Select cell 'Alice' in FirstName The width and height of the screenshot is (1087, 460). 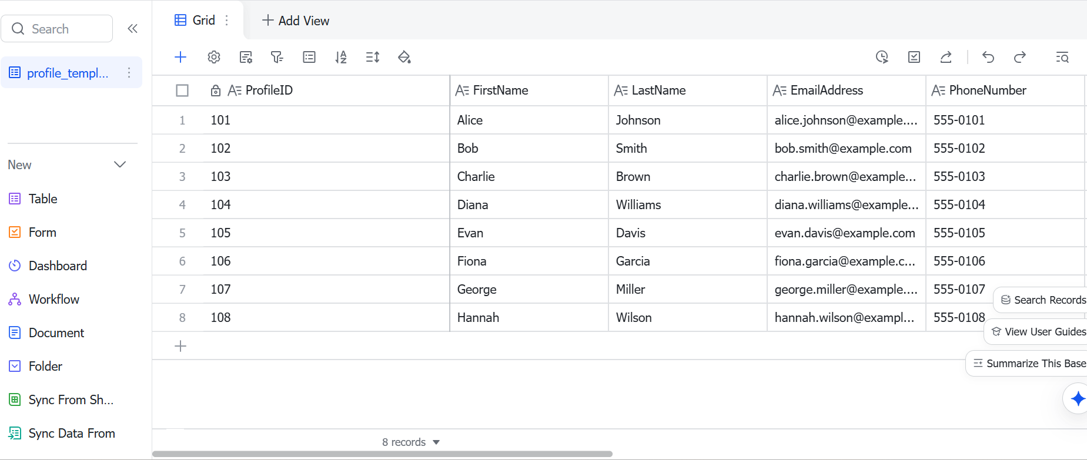tap(529, 120)
